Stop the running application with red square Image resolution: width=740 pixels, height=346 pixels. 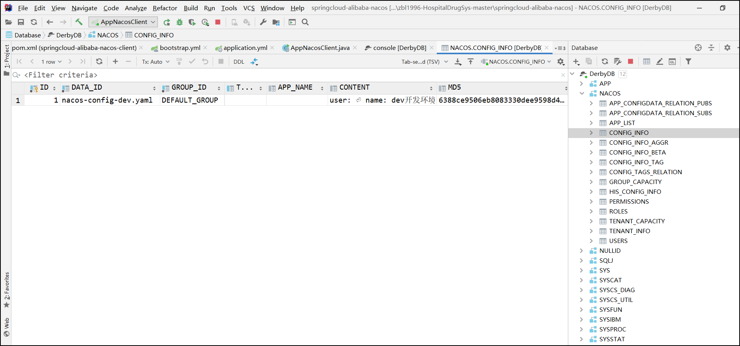[x=218, y=22]
